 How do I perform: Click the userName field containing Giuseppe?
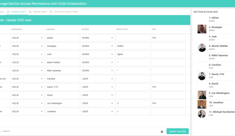62,46
